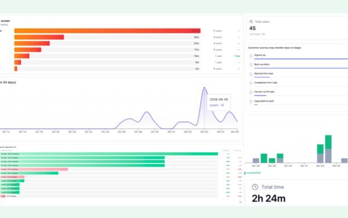Select the Built portfolio journey stage marker
The image size is (348, 218).
click(251, 65)
